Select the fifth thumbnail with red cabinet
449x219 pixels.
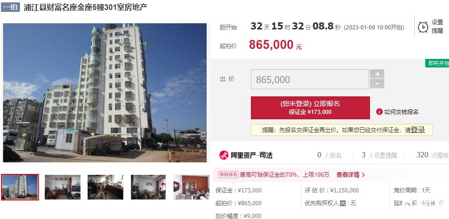191,187
